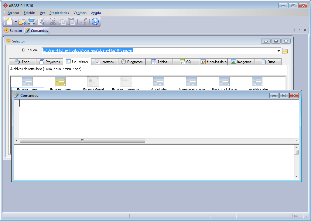Minimize the Comandos window
Image resolution: width=311 pixels, height=221 pixels.
(x=274, y=96)
